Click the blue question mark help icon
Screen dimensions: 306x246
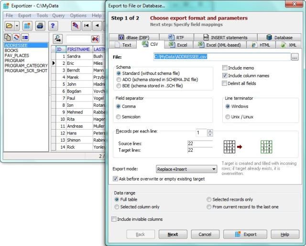click(x=54, y=26)
